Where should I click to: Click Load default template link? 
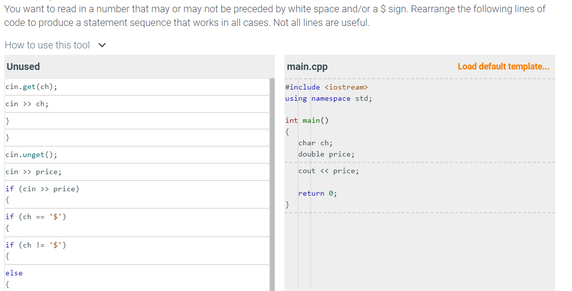[x=503, y=67]
